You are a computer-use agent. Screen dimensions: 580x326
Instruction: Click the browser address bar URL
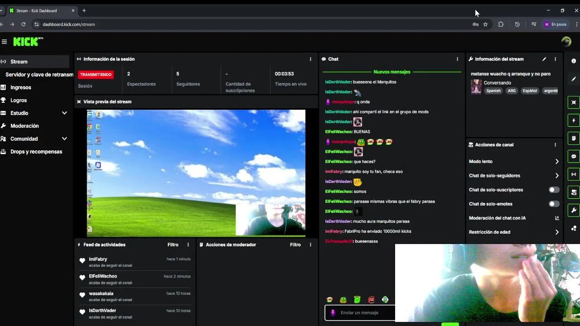(x=68, y=24)
